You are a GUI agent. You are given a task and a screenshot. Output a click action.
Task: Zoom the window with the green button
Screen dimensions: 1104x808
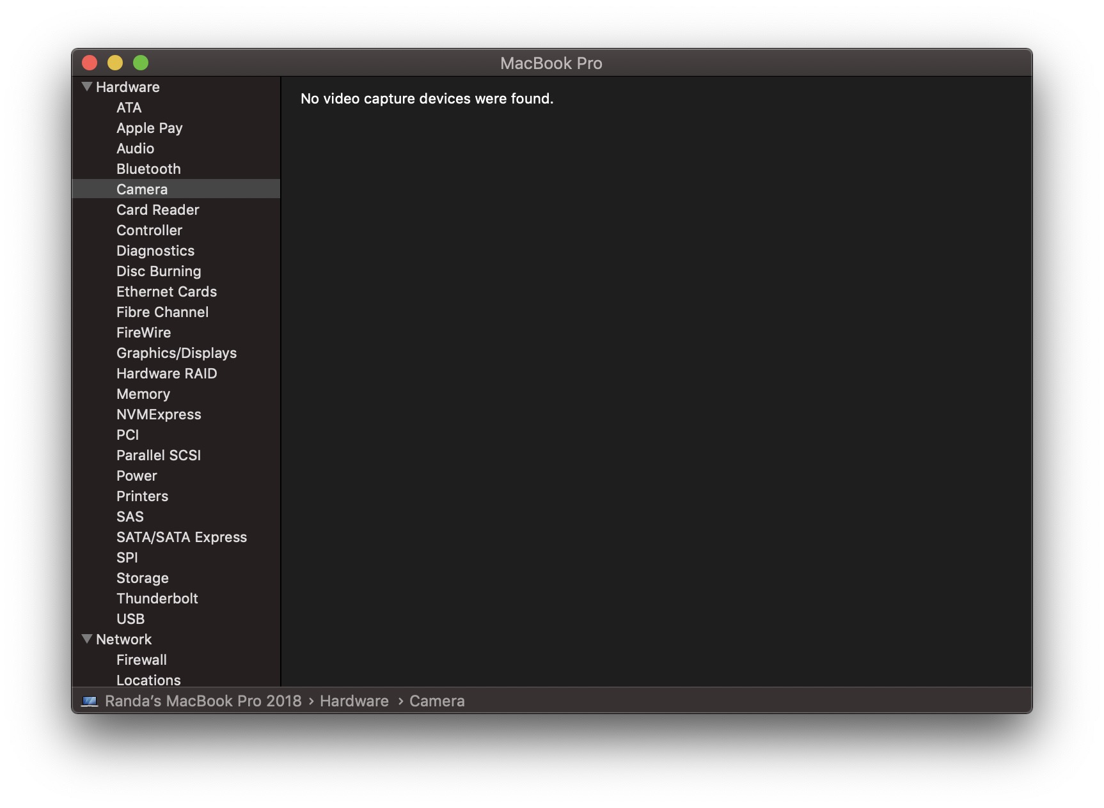tap(141, 63)
